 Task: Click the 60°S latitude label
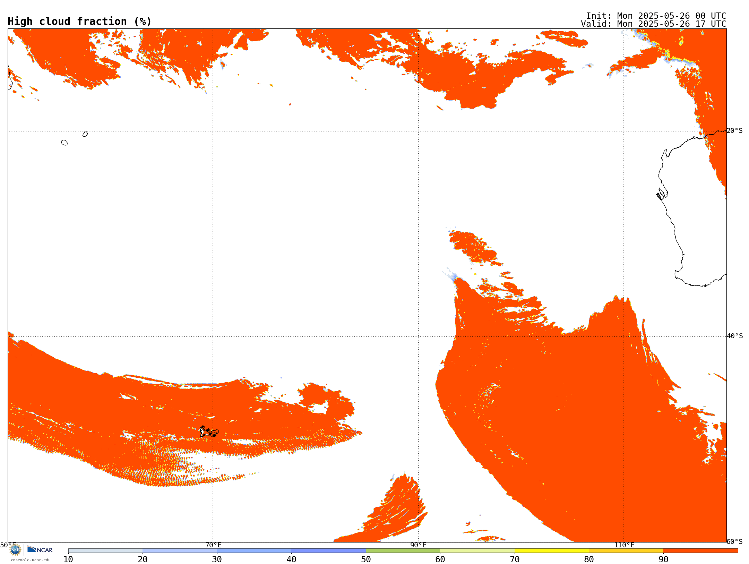coord(735,541)
